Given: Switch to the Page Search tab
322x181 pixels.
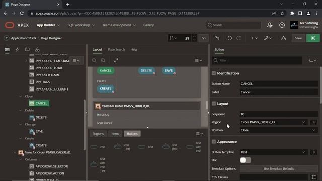Looking at the screenshot, I should click(116, 49).
